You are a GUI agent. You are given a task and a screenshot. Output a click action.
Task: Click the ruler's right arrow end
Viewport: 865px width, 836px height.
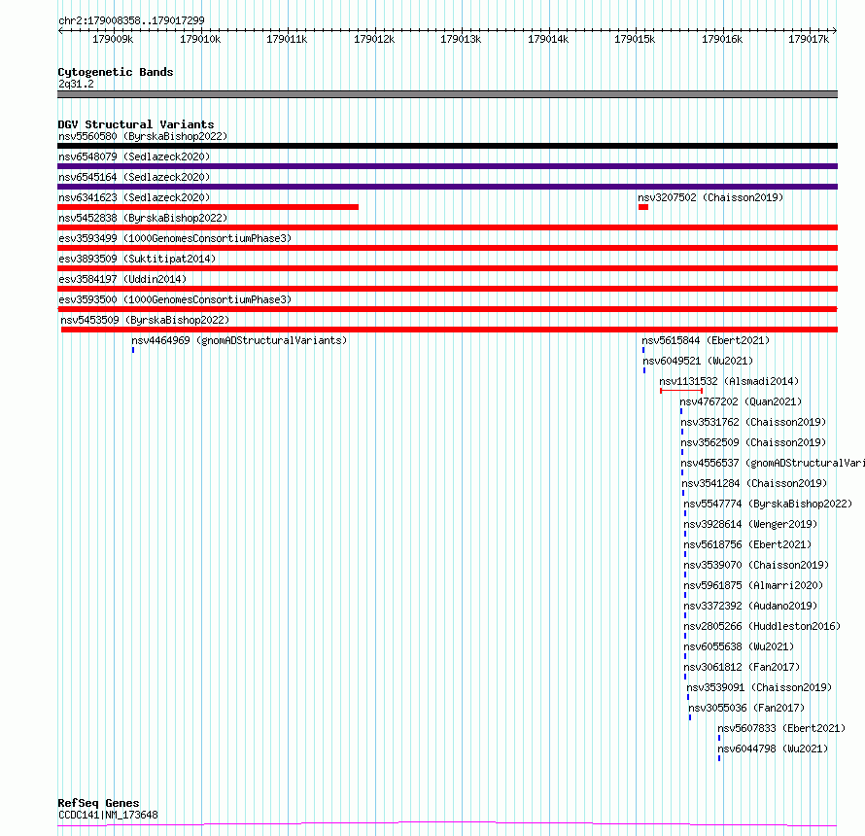click(835, 30)
